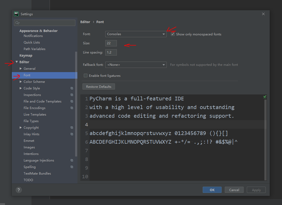The width and height of the screenshot is (282, 205).
Task: Open Quick Lists settings page
Action: coord(32,42)
